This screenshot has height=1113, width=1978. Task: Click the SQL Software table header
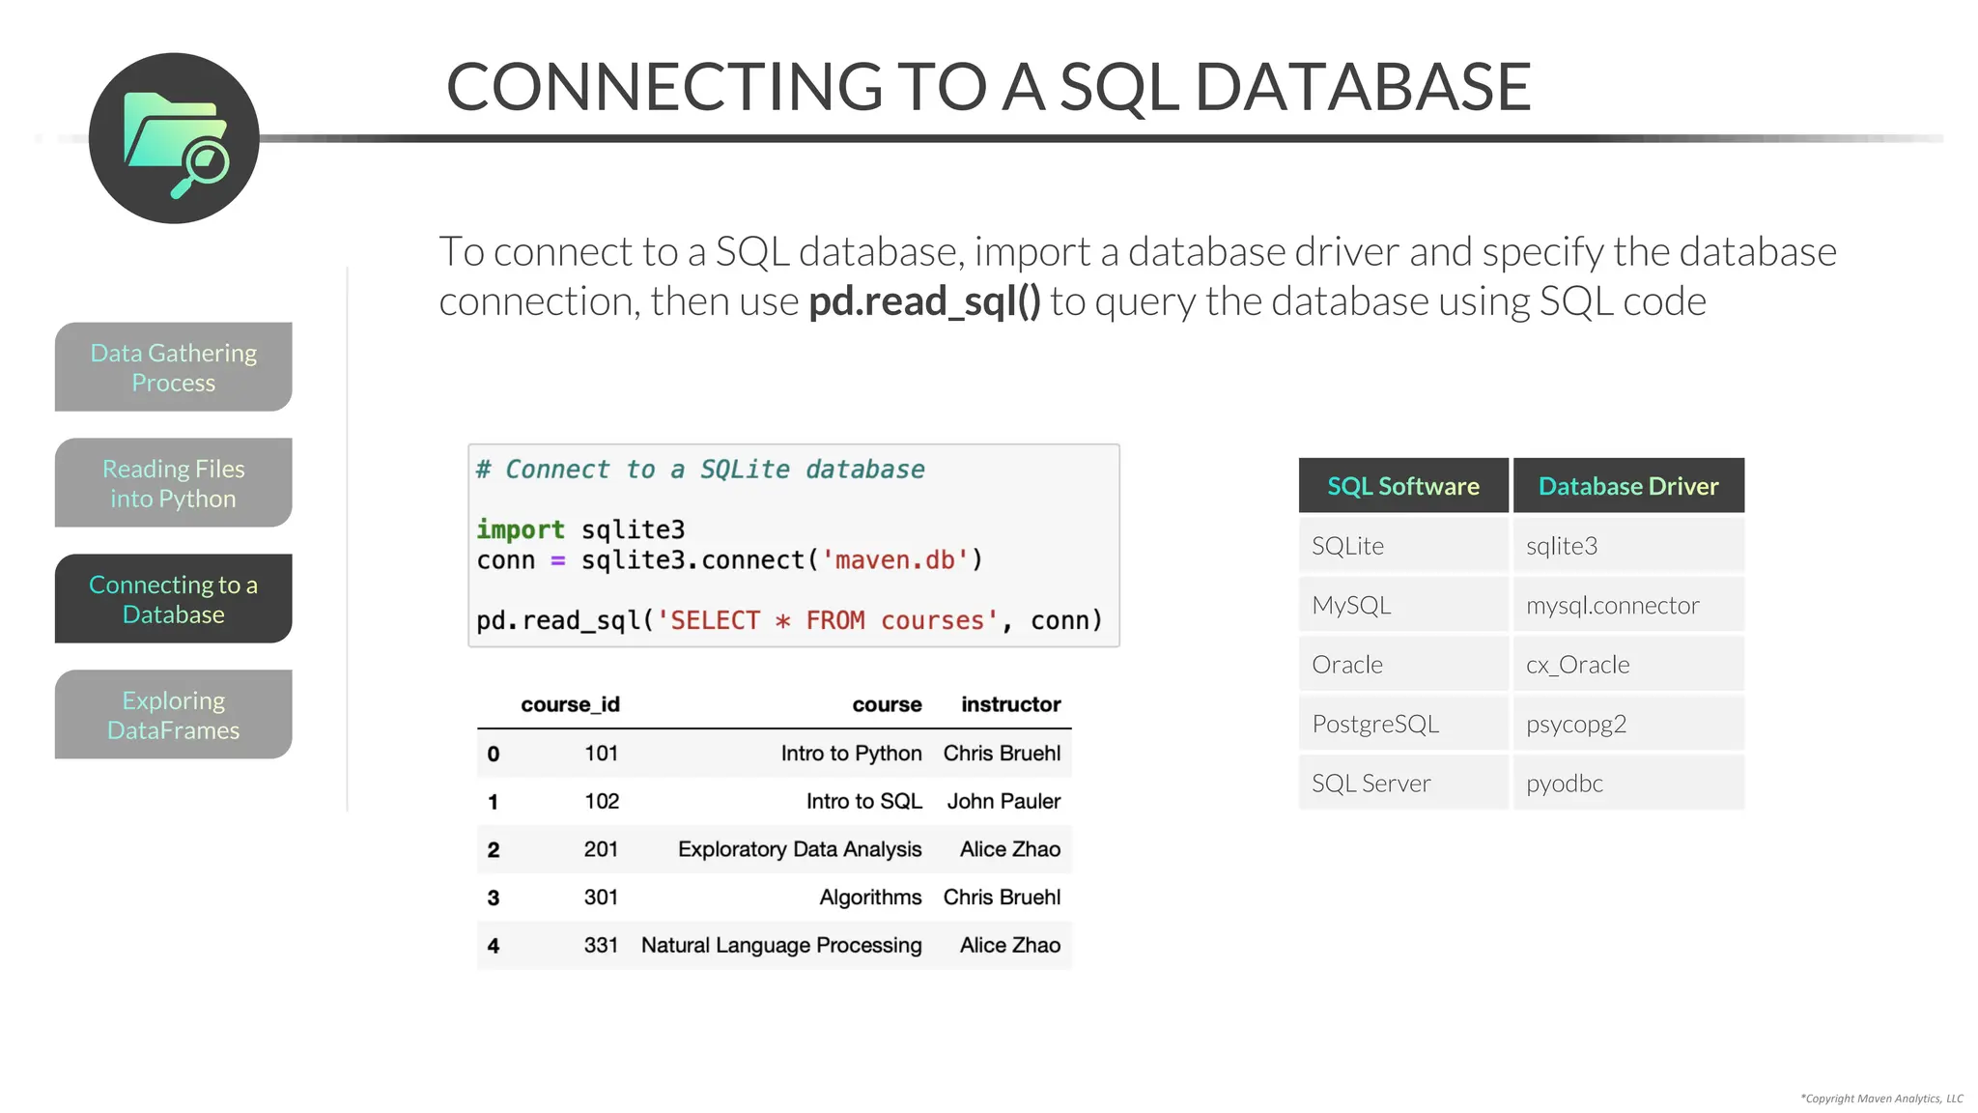coord(1403,486)
